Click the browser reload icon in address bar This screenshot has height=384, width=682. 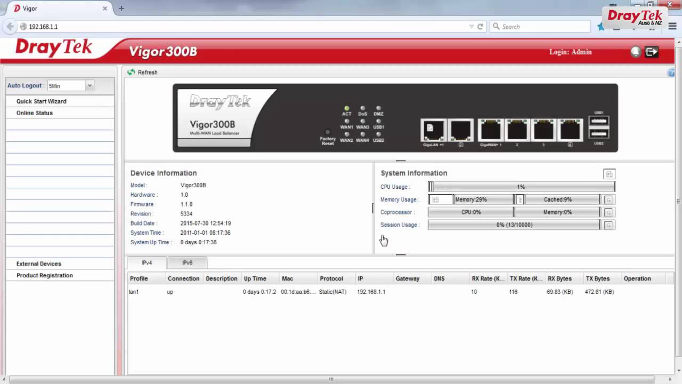click(x=480, y=27)
